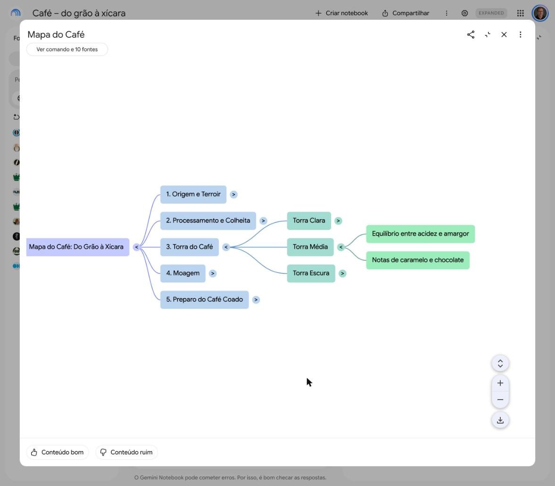
Task: Mark response as Conteúdo ruim
Action: point(126,452)
